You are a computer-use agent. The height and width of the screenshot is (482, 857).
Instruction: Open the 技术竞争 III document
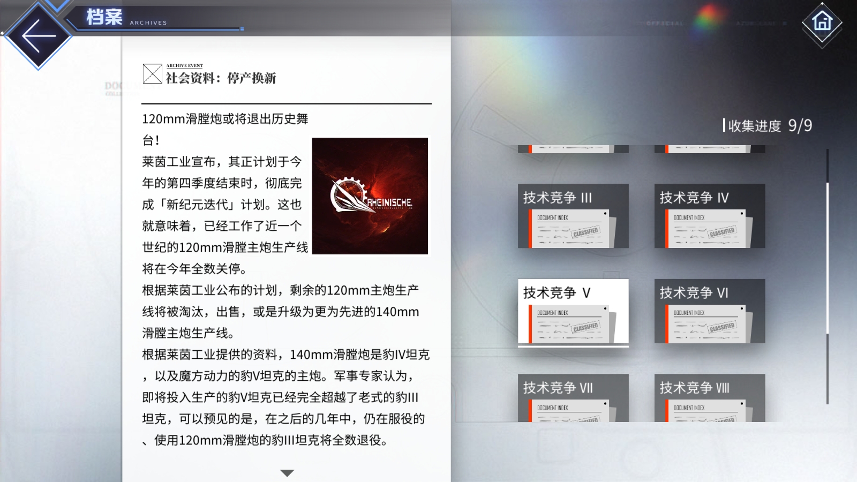point(573,216)
